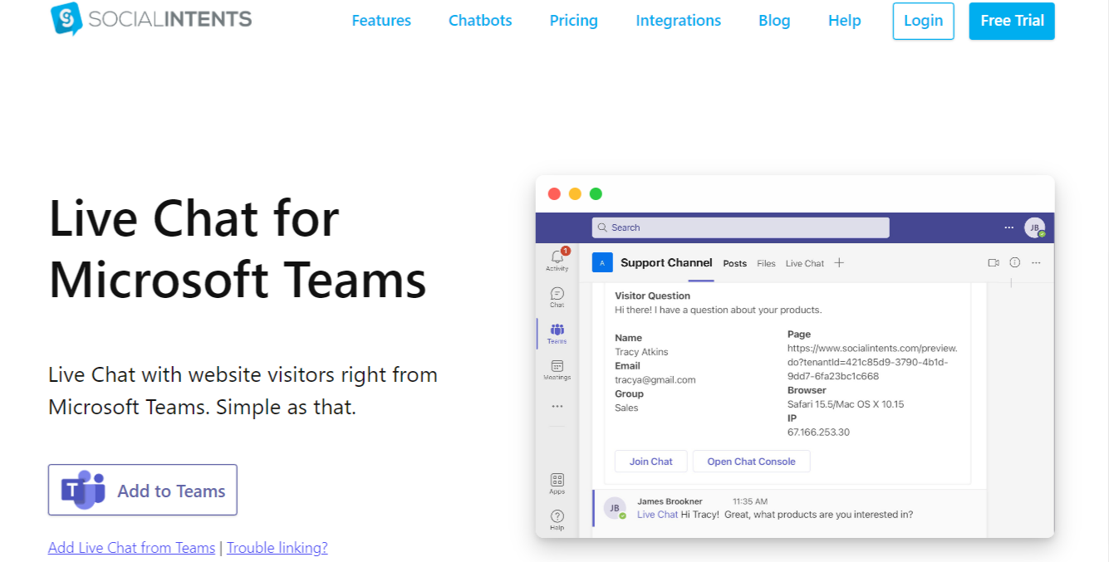The width and height of the screenshot is (1109, 562).
Task: Click the Add to Teams button
Action: (142, 490)
